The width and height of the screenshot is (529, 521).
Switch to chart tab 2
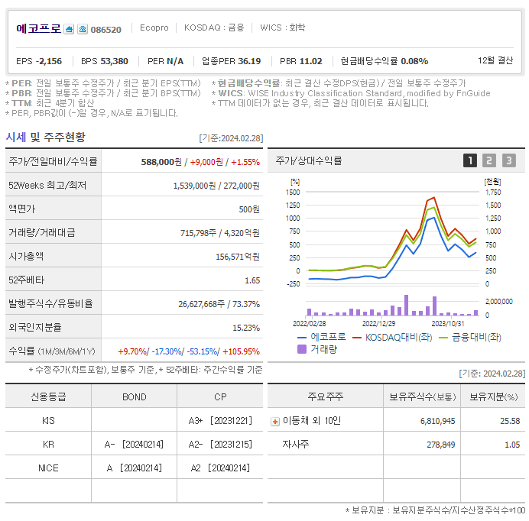click(x=488, y=160)
